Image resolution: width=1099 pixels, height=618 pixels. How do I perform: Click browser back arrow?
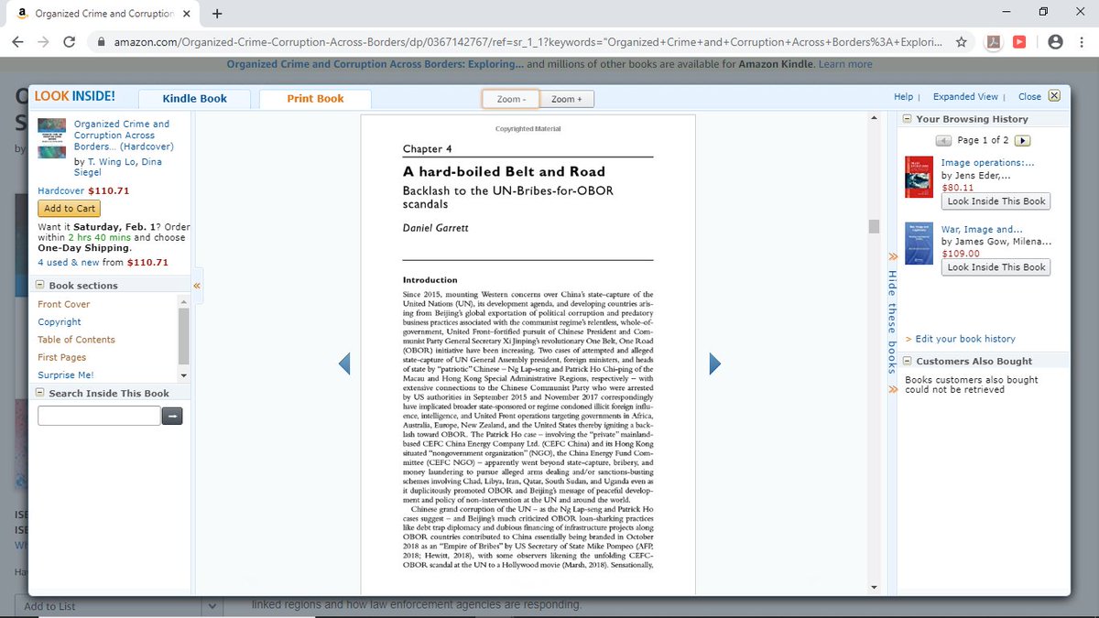18,42
